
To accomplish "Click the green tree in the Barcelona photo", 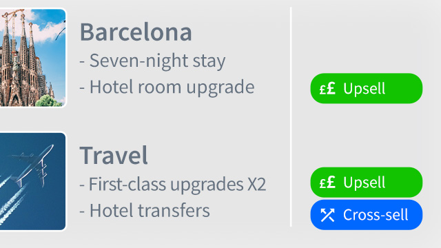I will [48, 101].
